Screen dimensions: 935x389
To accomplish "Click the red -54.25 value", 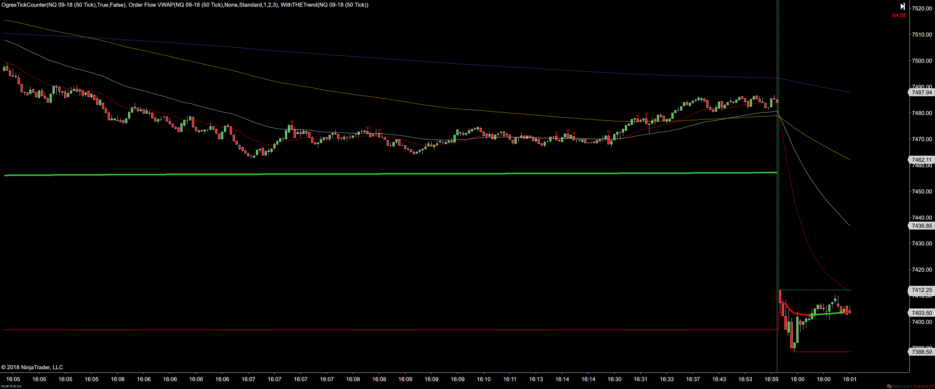I will coord(898,15).
